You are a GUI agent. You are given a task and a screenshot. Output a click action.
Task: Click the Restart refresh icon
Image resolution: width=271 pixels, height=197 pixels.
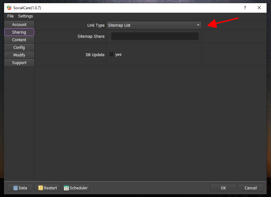click(40, 188)
